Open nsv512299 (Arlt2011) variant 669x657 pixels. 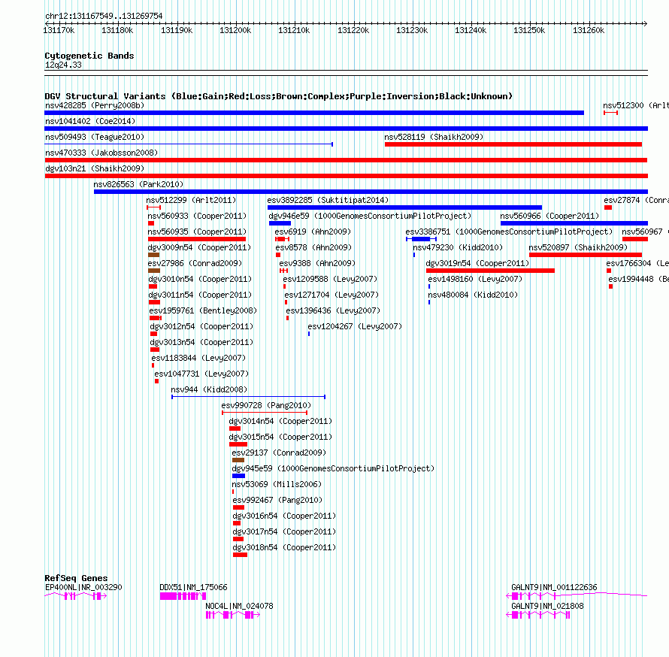pyautogui.click(x=191, y=200)
